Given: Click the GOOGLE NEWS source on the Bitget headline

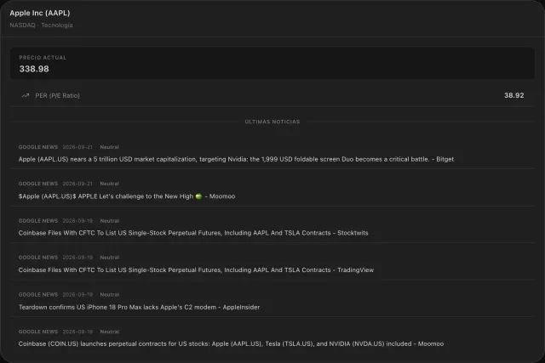Looking at the screenshot, I should [x=38, y=147].
